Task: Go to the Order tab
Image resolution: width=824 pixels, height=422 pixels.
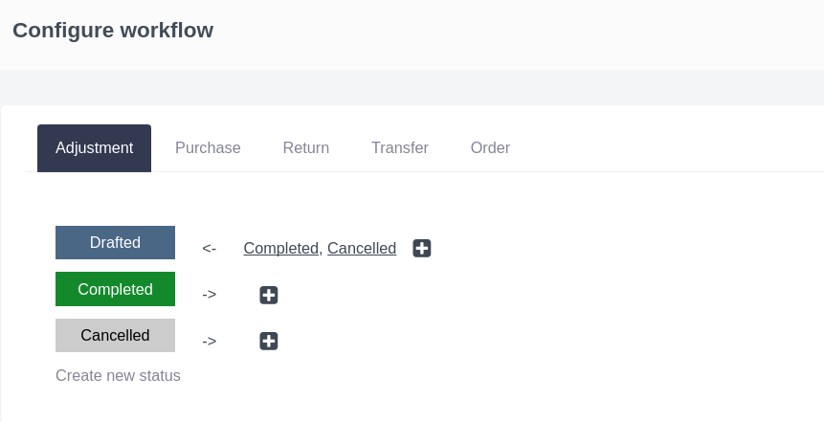Action: (490, 148)
